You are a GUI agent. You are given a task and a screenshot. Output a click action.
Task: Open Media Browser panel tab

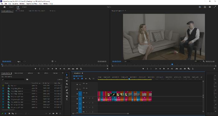click(x=19, y=73)
